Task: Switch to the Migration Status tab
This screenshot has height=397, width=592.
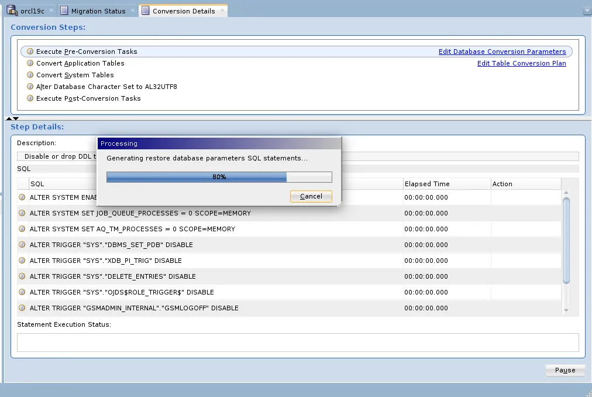Action: 97,10
